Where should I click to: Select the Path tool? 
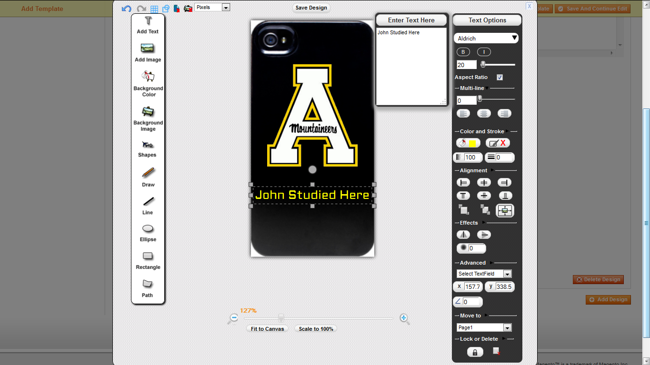point(148,289)
